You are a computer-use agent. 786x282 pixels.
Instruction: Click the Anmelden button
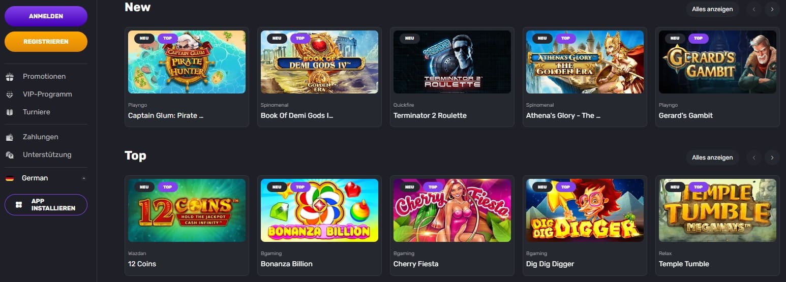point(46,16)
